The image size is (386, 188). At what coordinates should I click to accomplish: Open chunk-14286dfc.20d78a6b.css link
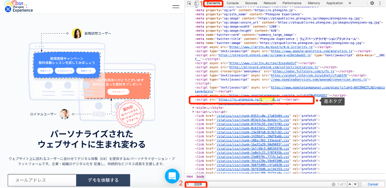click(x=252, y=136)
